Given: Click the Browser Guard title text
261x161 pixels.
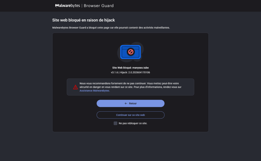Looking at the screenshot, I should tap(98, 6).
